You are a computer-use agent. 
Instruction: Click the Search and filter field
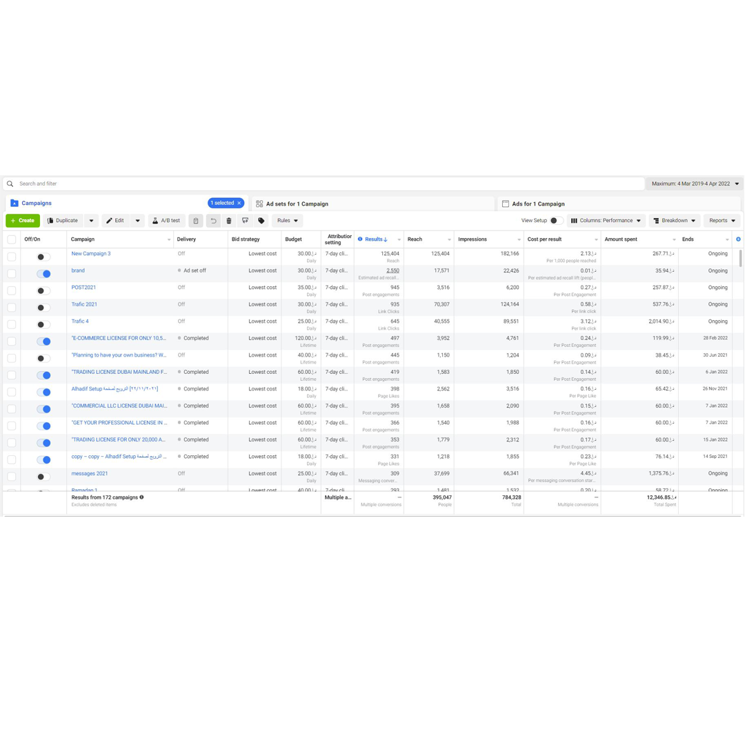pyautogui.click(x=324, y=184)
